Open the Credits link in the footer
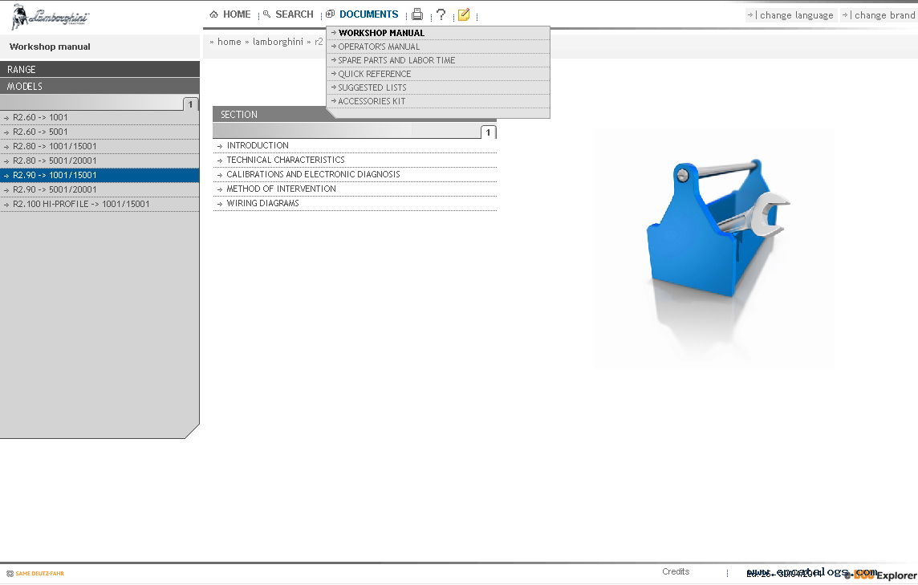 [676, 571]
